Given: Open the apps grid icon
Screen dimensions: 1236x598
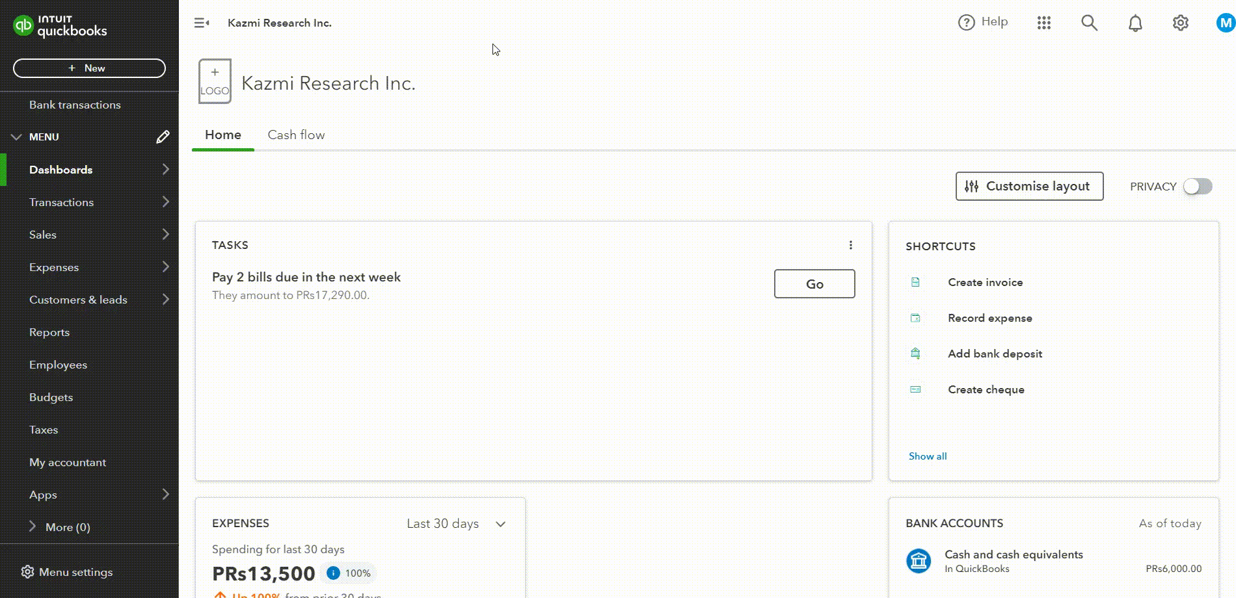Looking at the screenshot, I should pos(1044,23).
